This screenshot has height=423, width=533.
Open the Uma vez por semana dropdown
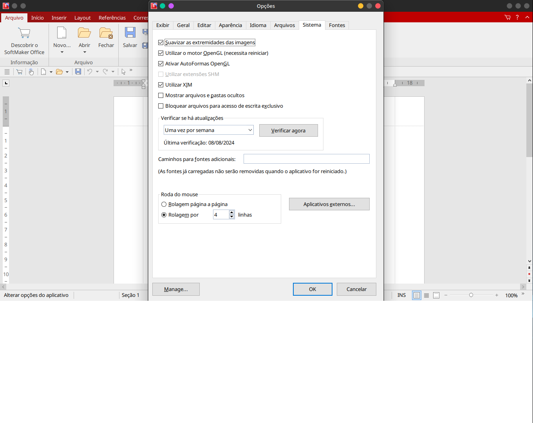tap(208, 130)
